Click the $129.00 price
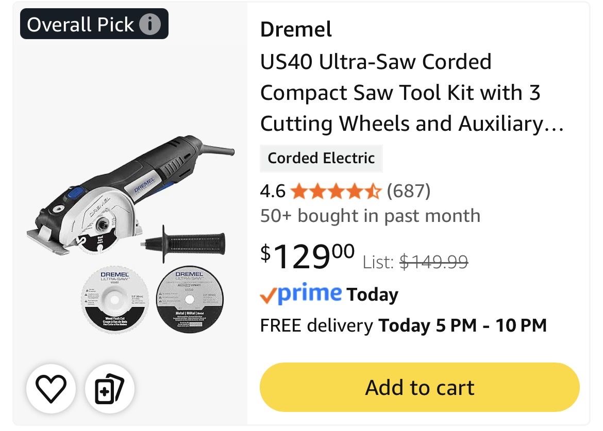 click(x=307, y=256)
